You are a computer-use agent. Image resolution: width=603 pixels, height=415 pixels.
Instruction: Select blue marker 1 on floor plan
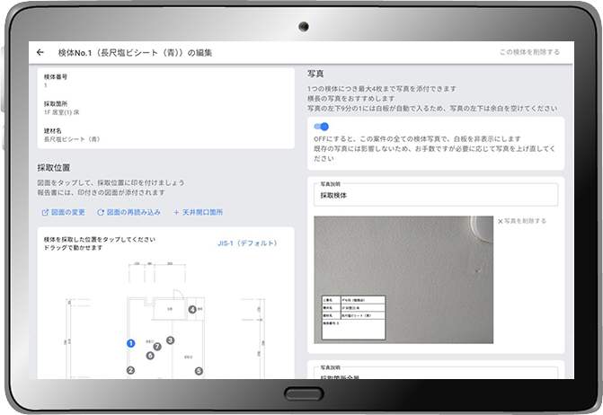tap(130, 343)
